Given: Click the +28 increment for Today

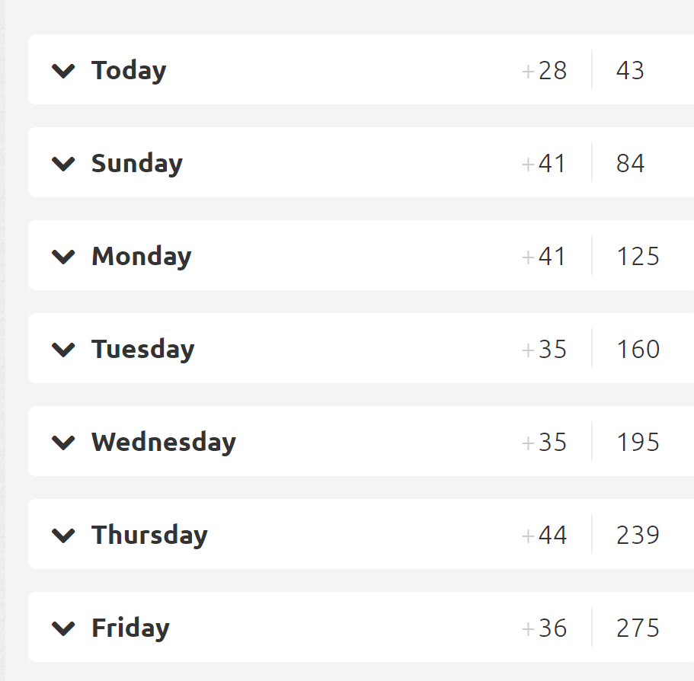Looking at the screenshot, I should [544, 71].
